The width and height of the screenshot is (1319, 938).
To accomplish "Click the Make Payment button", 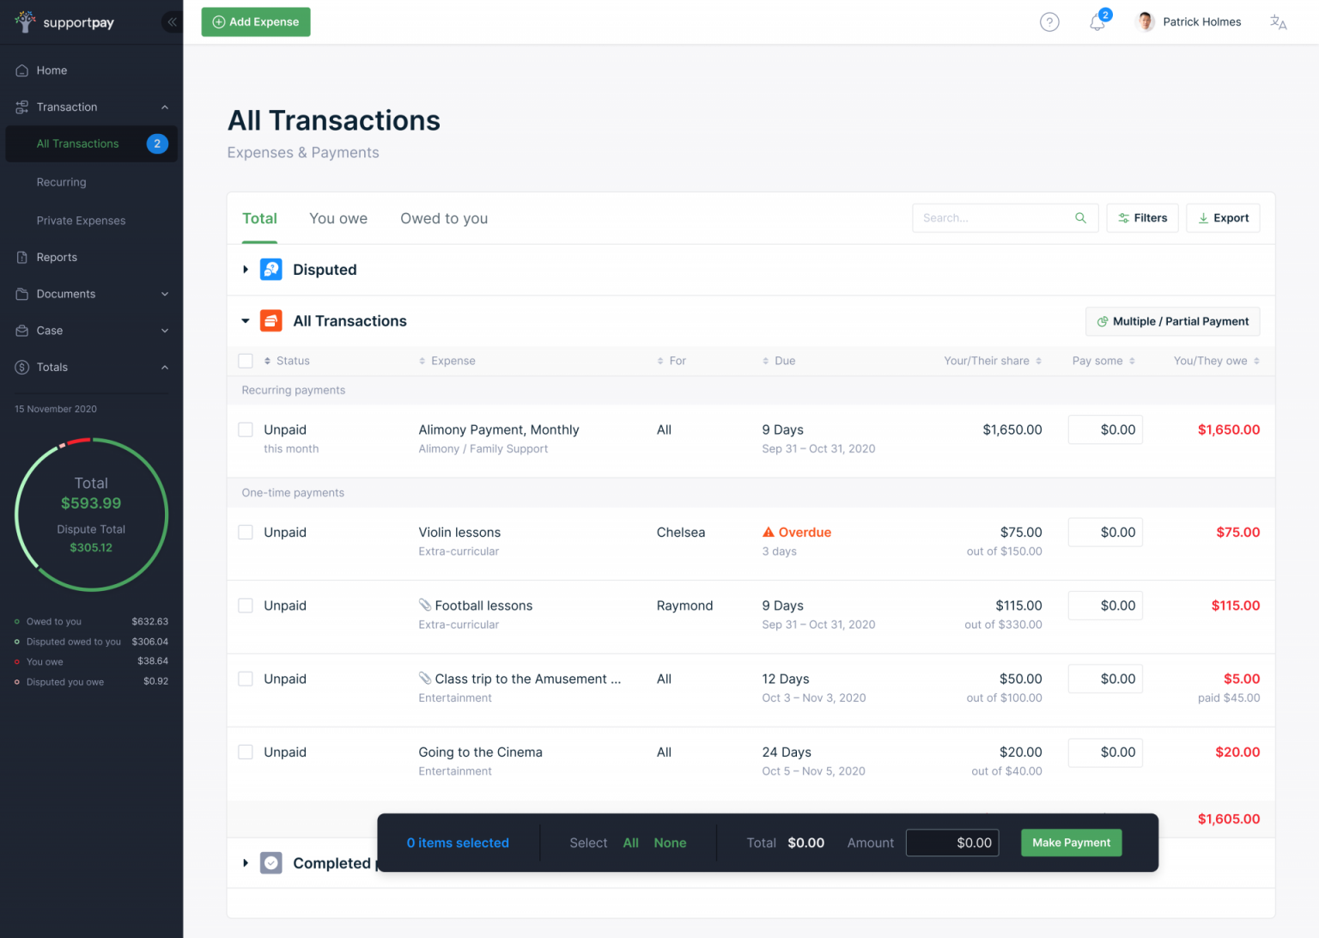I will point(1071,843).
